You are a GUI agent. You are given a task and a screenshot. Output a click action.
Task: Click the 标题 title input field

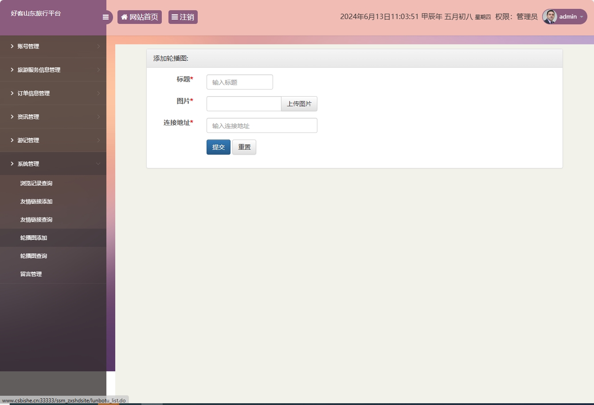tap(239, 82)
